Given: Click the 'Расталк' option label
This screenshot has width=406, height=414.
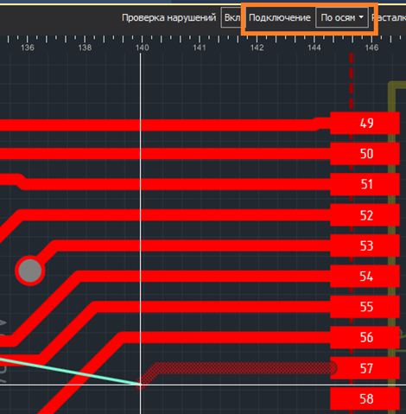Looking at the screenshot, I should 389,18.
